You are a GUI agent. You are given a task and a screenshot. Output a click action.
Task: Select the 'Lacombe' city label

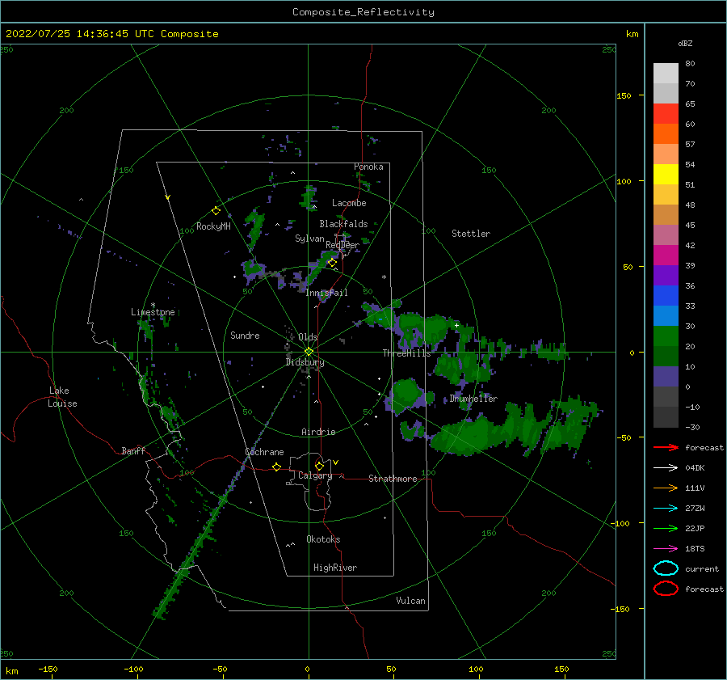tap(349, 203)
